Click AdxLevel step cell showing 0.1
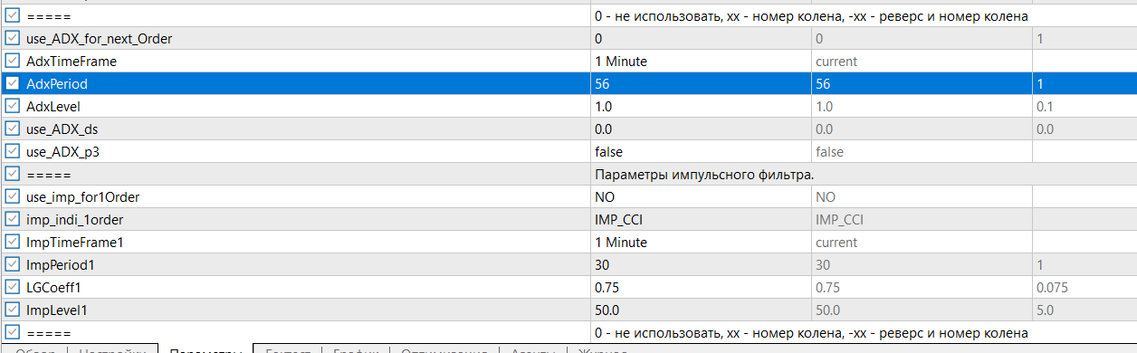 [1084, 107]
